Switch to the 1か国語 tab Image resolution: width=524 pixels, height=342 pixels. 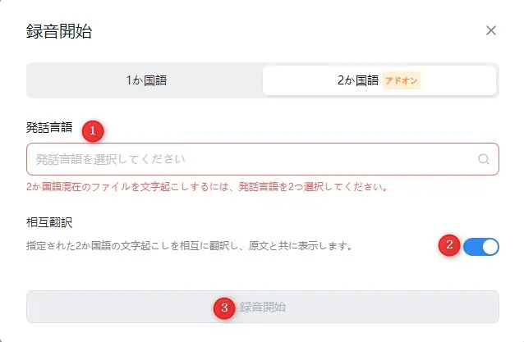click(x=145, y=80)
